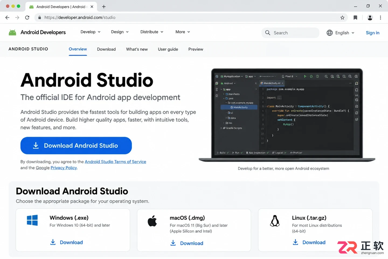The image size is (388, 259).
Task: Click the Android Studio laptop screenshot image
Action: (287, 115)
